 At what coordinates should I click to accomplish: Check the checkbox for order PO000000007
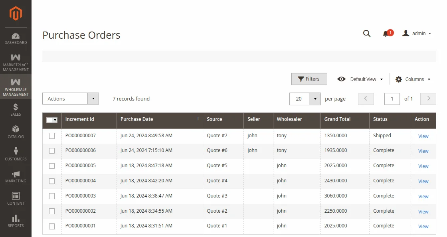click(52, 136)
